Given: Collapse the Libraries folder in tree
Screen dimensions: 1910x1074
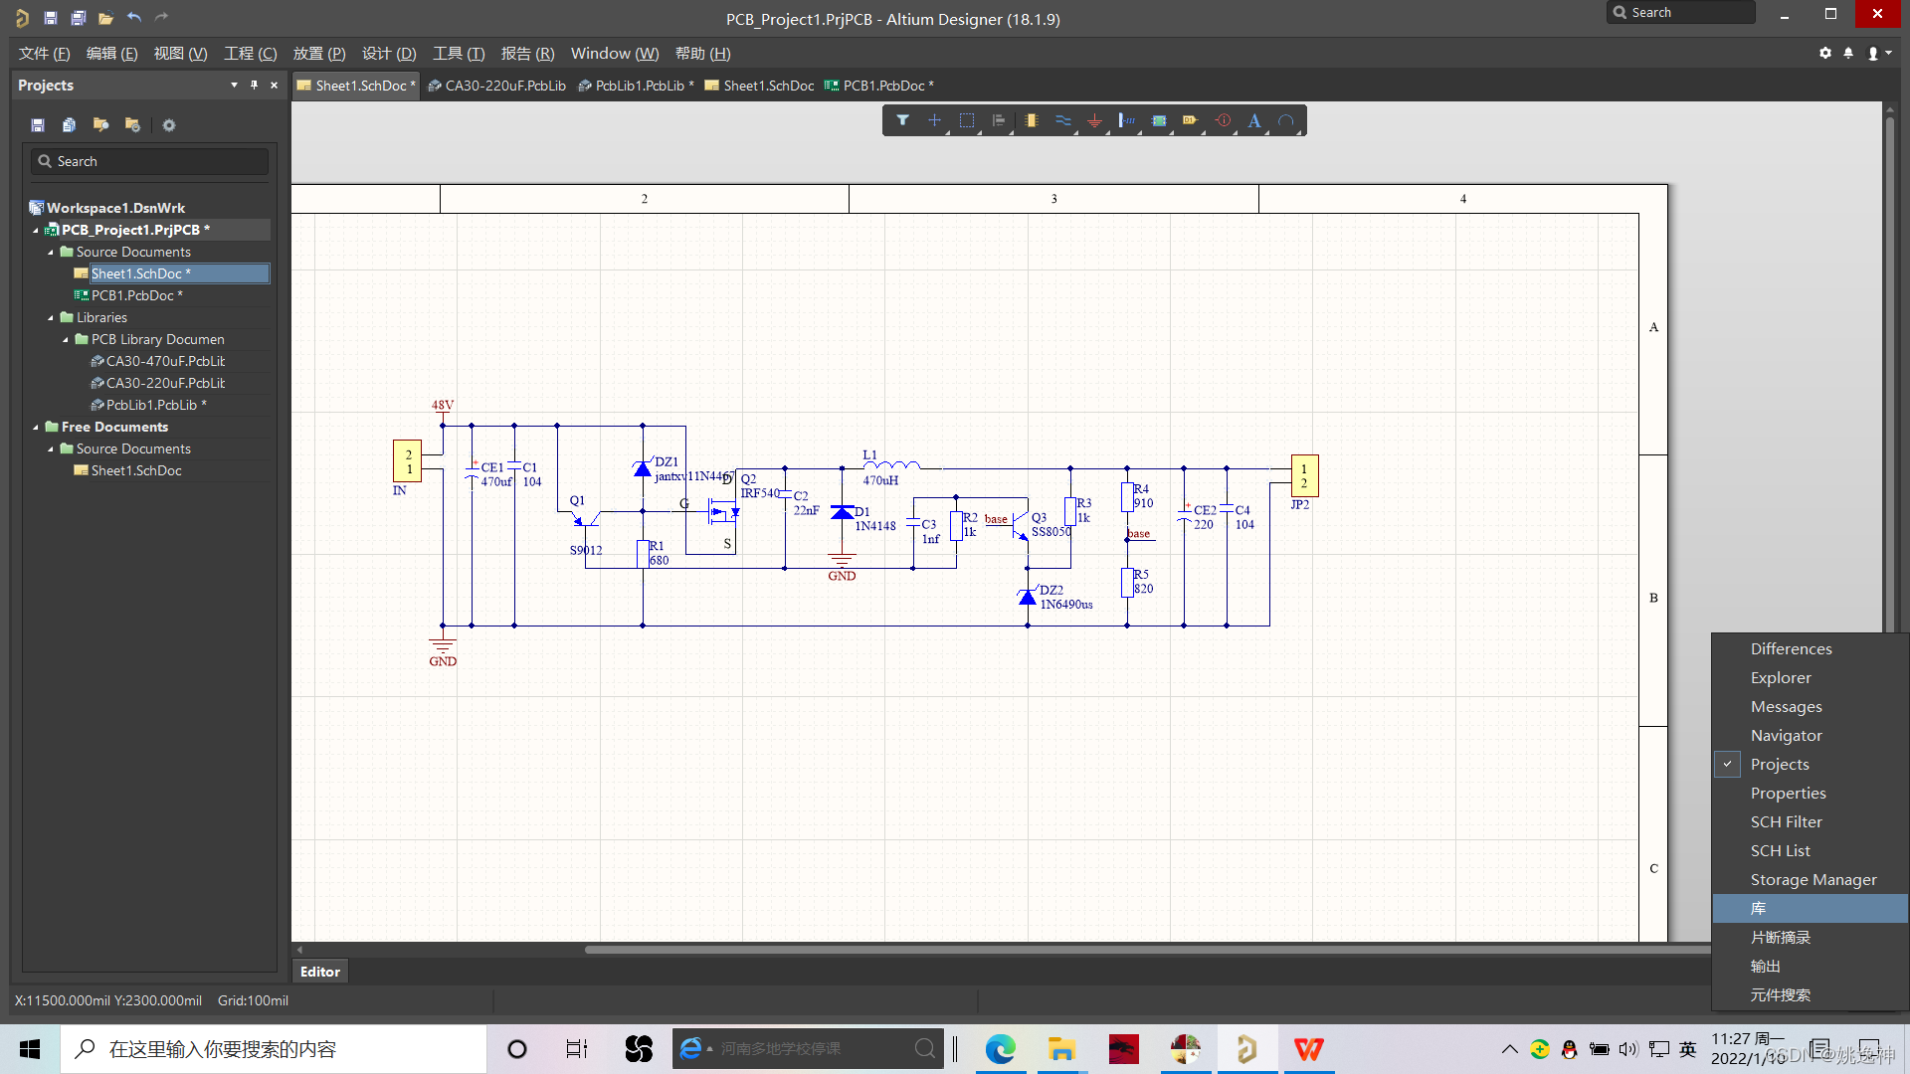Looking at the screenshot, I should tap(51, 317).
